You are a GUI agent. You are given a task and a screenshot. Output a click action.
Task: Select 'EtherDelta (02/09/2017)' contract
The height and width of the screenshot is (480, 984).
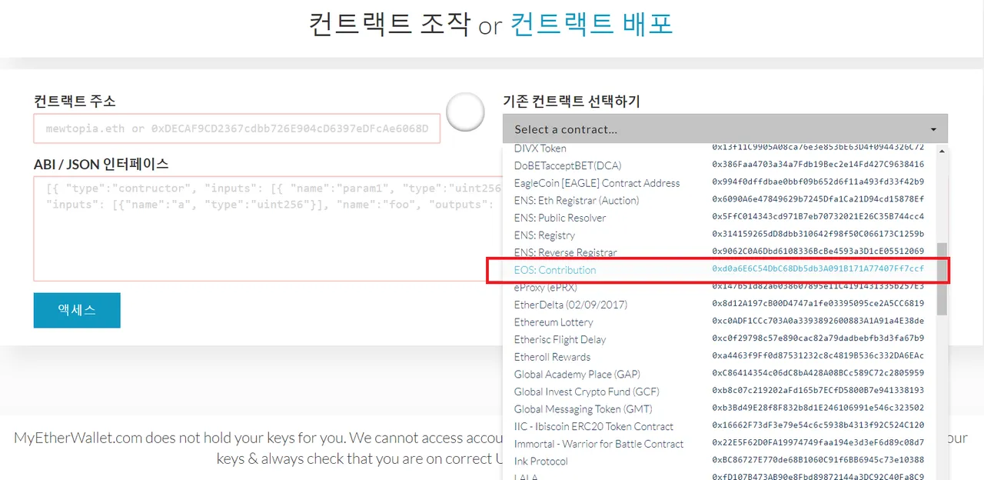(x=719, y=305)
